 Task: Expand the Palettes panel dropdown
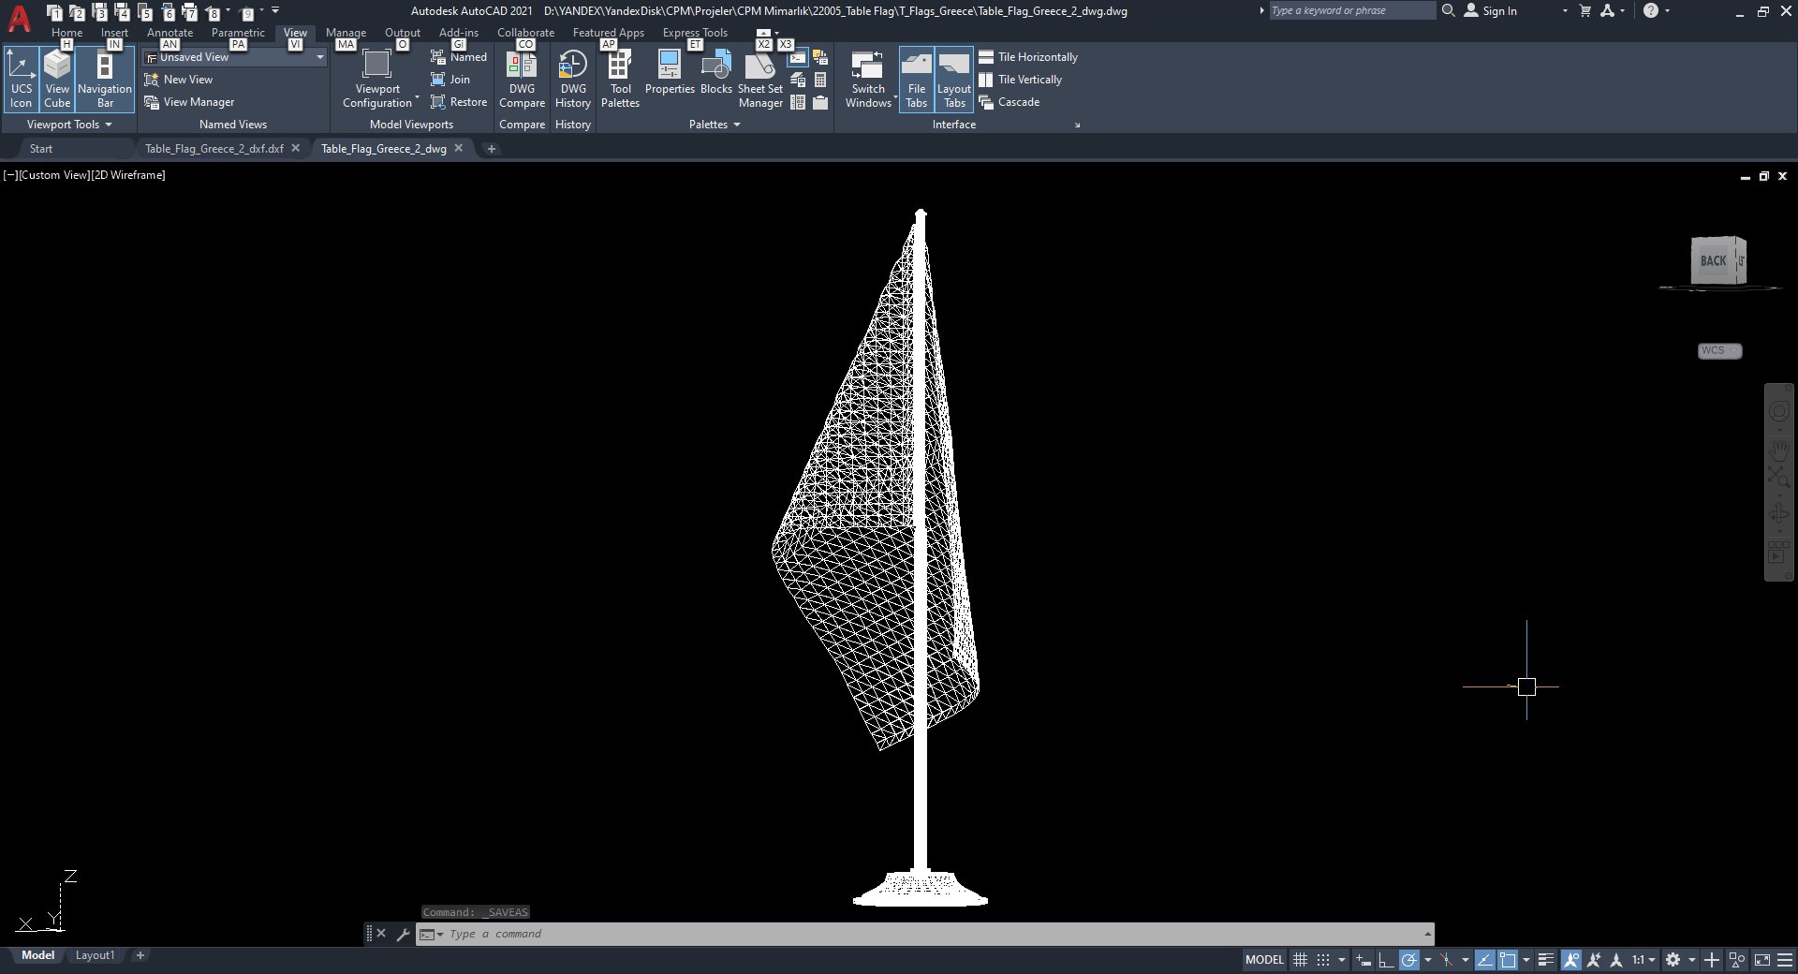[715, 125]
